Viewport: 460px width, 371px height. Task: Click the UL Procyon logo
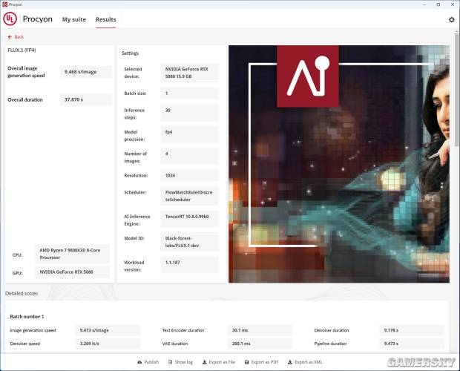(10, 19)
